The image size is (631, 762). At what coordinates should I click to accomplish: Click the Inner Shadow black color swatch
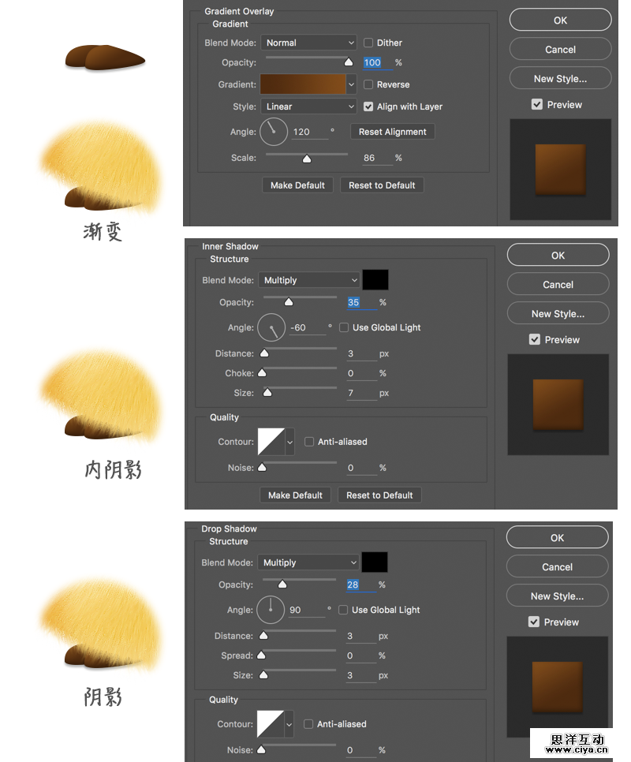pyautogui.click(x=375, y=280)
